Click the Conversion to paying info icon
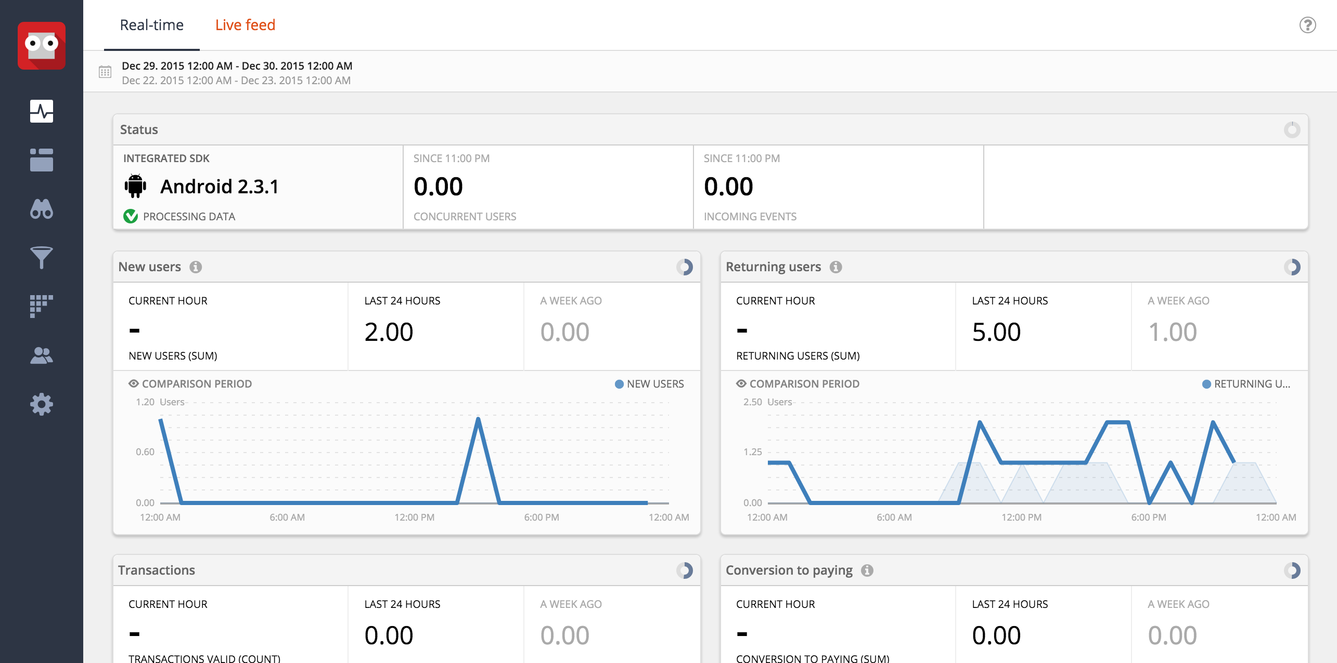The image size is (1337, 663). tap(867, 571)
